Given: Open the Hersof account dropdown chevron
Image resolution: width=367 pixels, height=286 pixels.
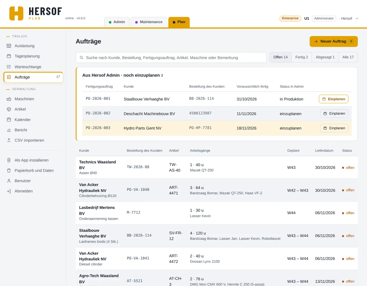Looking at the screenshot, I should [357, 19].
